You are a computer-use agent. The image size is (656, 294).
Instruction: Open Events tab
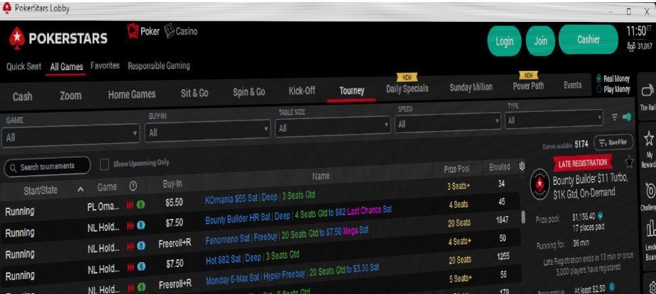(x=572, y=85)
